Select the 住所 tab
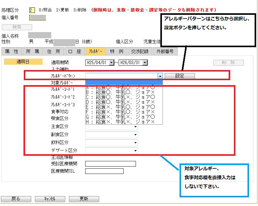 click(53, 51)
